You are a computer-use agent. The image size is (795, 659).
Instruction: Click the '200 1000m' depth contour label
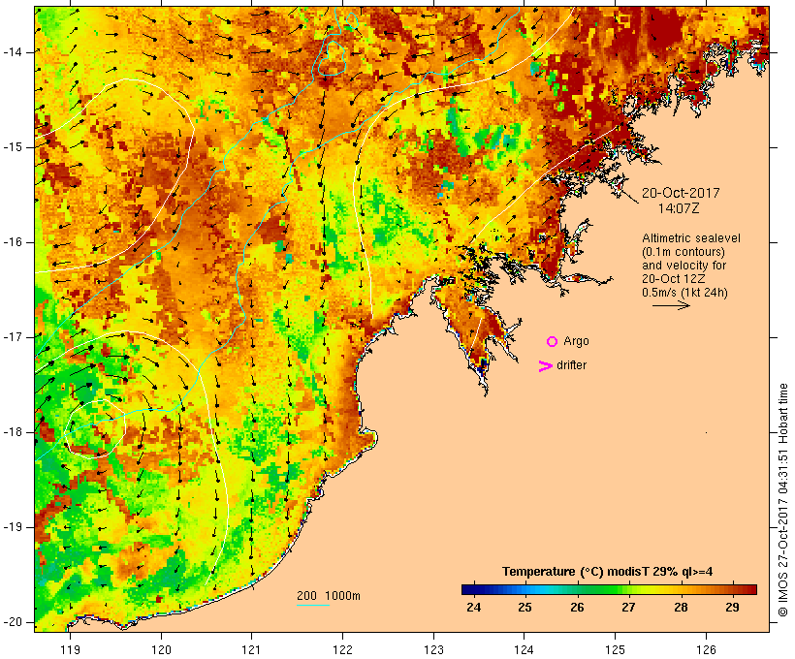coord(329,596)
